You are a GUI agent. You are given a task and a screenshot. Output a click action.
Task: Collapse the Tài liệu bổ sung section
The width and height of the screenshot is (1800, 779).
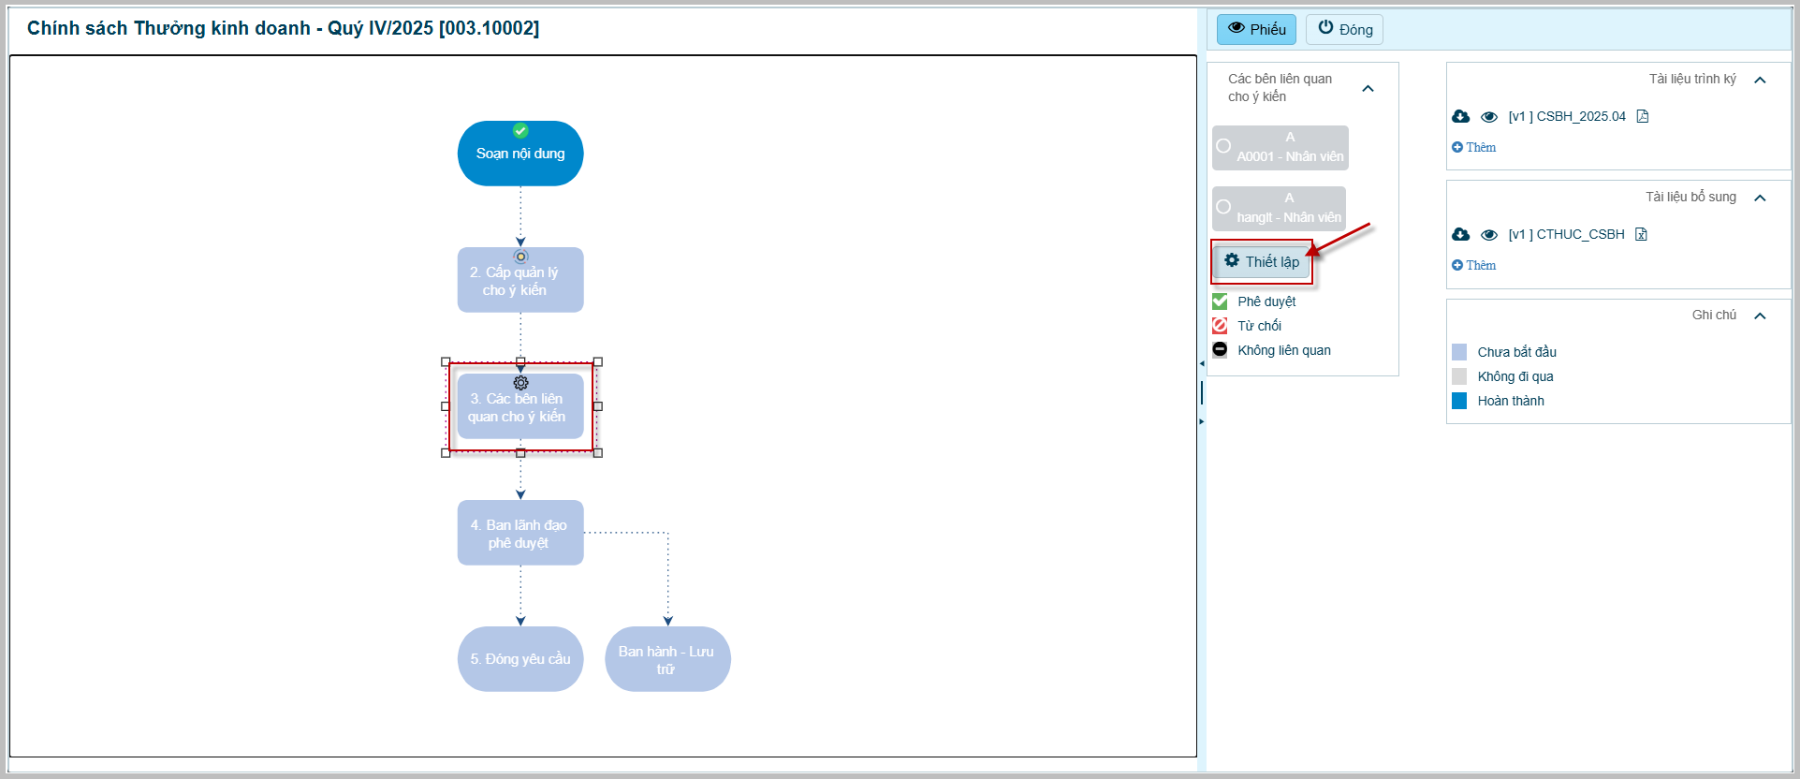[1760, 198]
